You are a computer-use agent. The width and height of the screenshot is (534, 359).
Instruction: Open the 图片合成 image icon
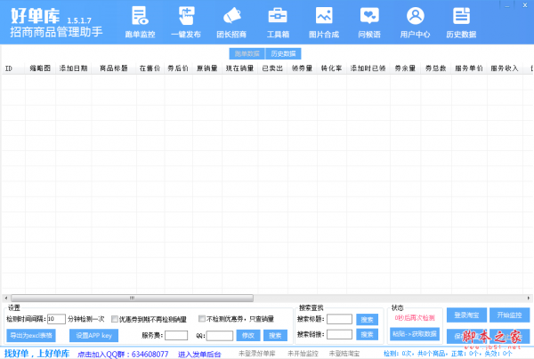tap(324, 21)
